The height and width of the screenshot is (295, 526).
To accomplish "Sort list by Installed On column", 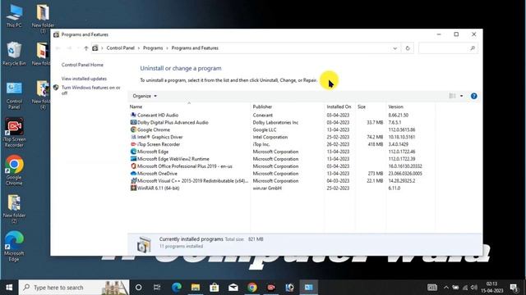I will (339, 107).
